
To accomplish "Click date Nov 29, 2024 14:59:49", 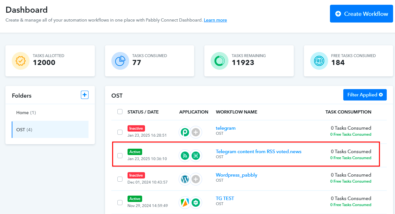I will (x=148, y=205).
